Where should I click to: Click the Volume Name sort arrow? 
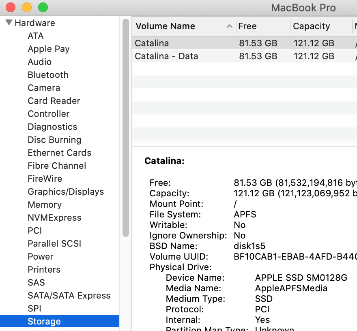coord(230,26)
